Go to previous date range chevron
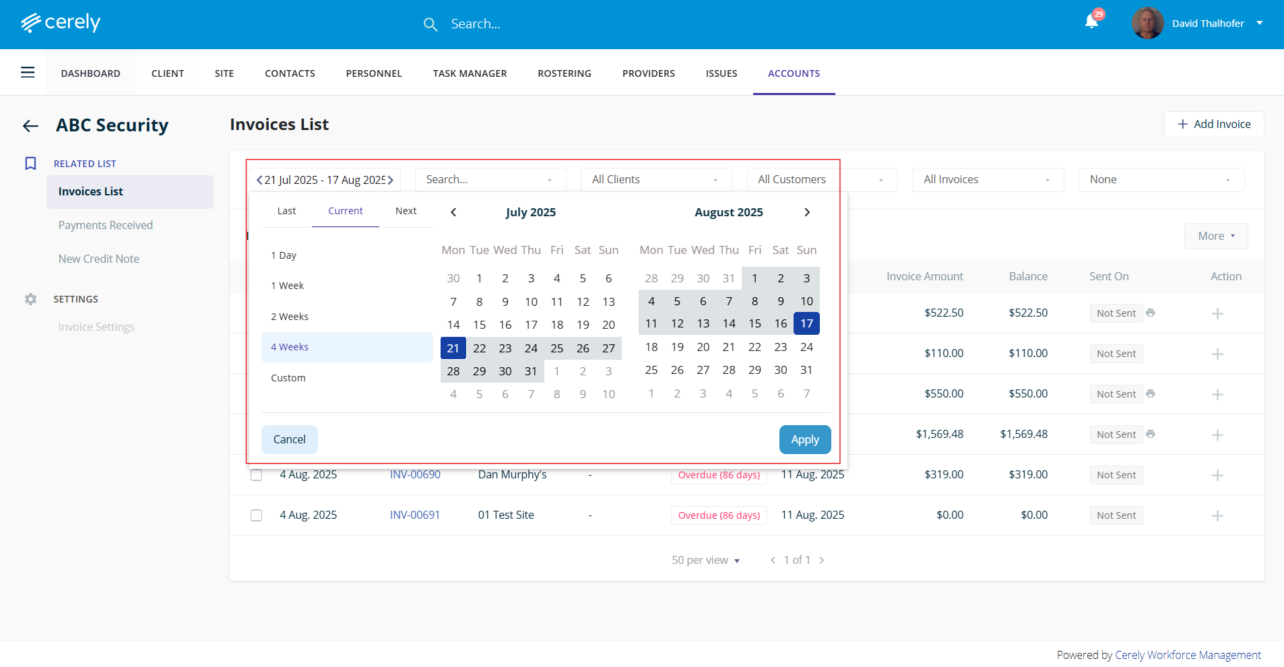 (259, 180)
